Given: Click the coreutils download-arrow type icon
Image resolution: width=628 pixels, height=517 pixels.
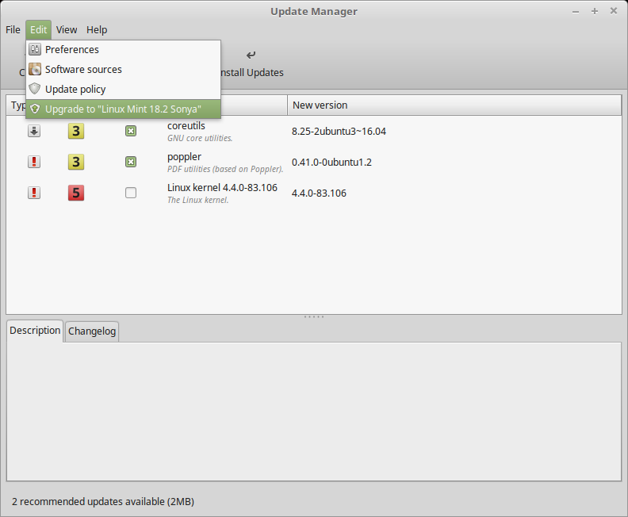Looking at the screenshot, I should (34, 131).
